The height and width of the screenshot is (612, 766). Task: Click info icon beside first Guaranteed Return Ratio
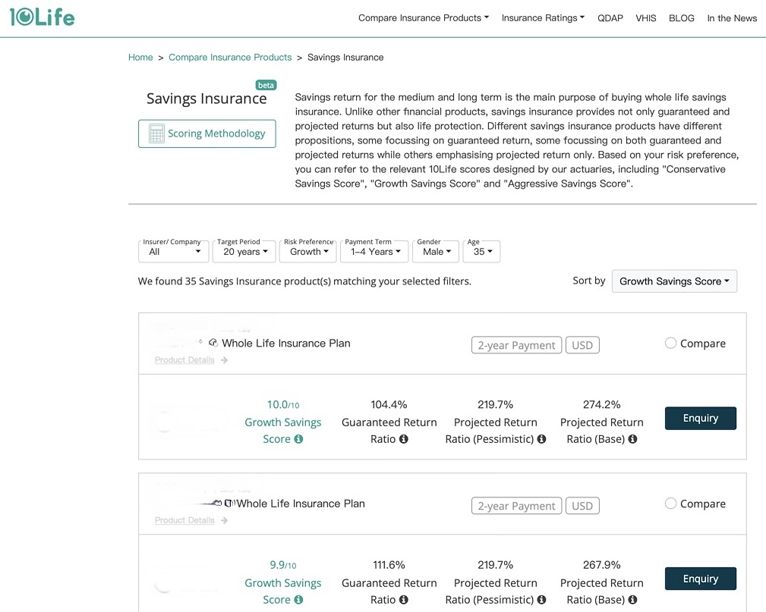pos(404,439)
